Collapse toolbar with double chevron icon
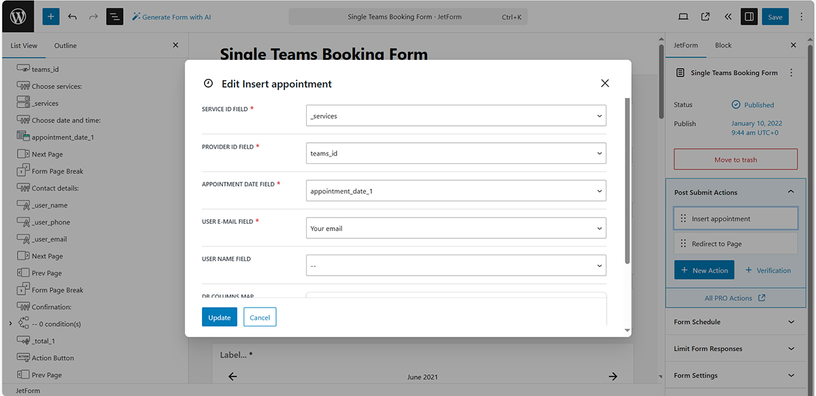Image resolution: width=816 pixels, height=396 pixels. (x=727, y=17)
